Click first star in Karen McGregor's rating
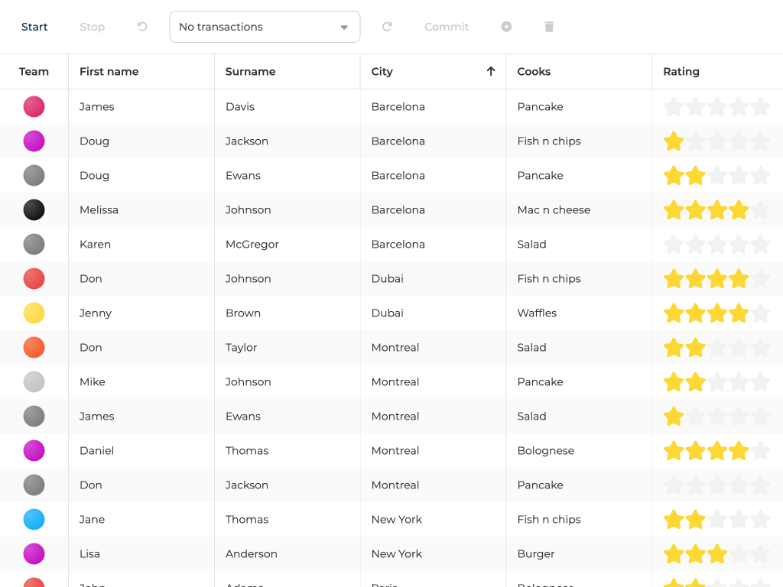Image resolution: width=783 pixels, height=587 pixels. pos(673,245)
